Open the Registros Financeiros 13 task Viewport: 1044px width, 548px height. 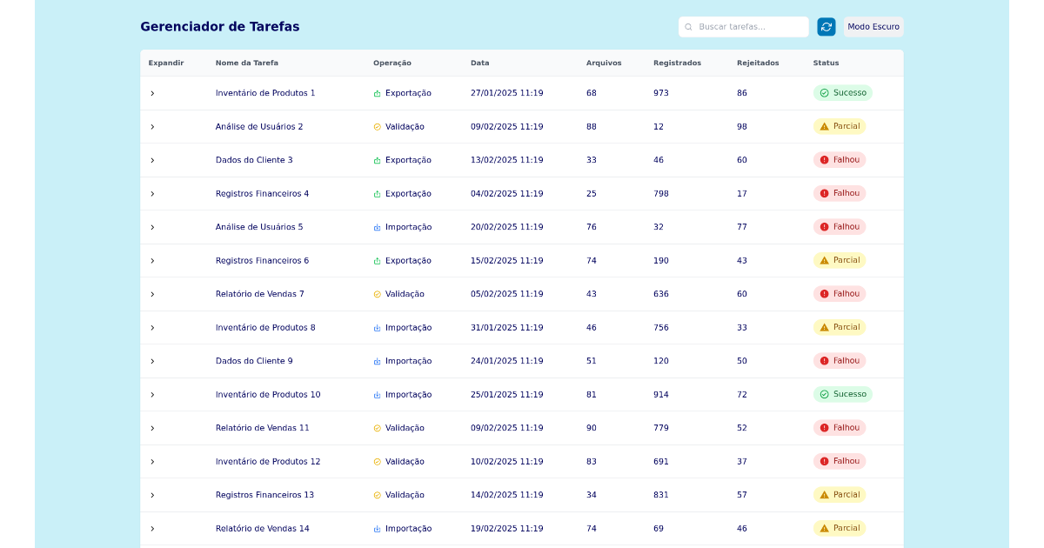click(x=264, y=495)
